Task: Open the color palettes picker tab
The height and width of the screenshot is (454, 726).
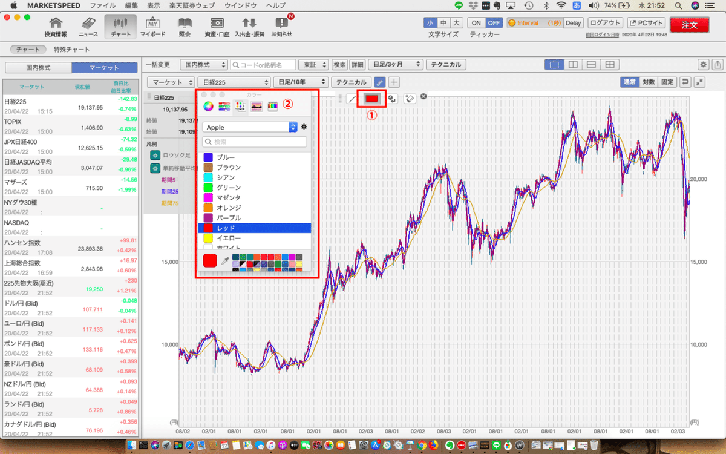Action: click(x=240, y=106)
